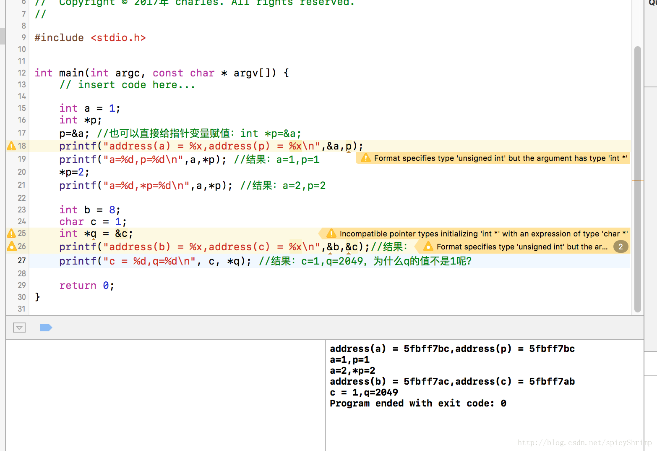Screen dimensions: 657x451
Task: Click line number 27 in the gutter
Action: (22, 261)
